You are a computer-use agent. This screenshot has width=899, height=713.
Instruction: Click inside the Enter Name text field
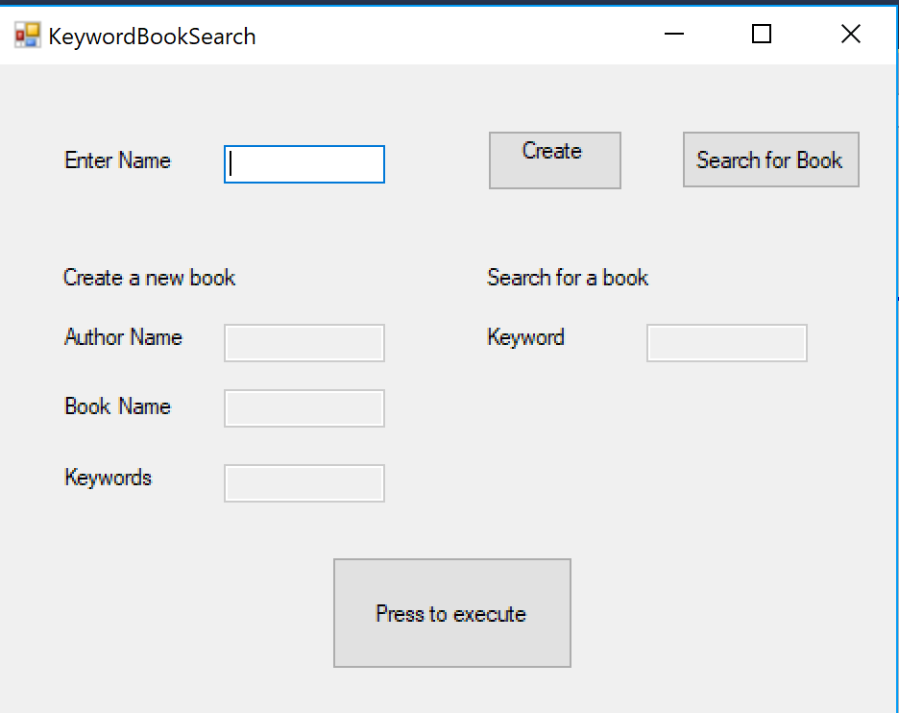[x=304, y=164]
